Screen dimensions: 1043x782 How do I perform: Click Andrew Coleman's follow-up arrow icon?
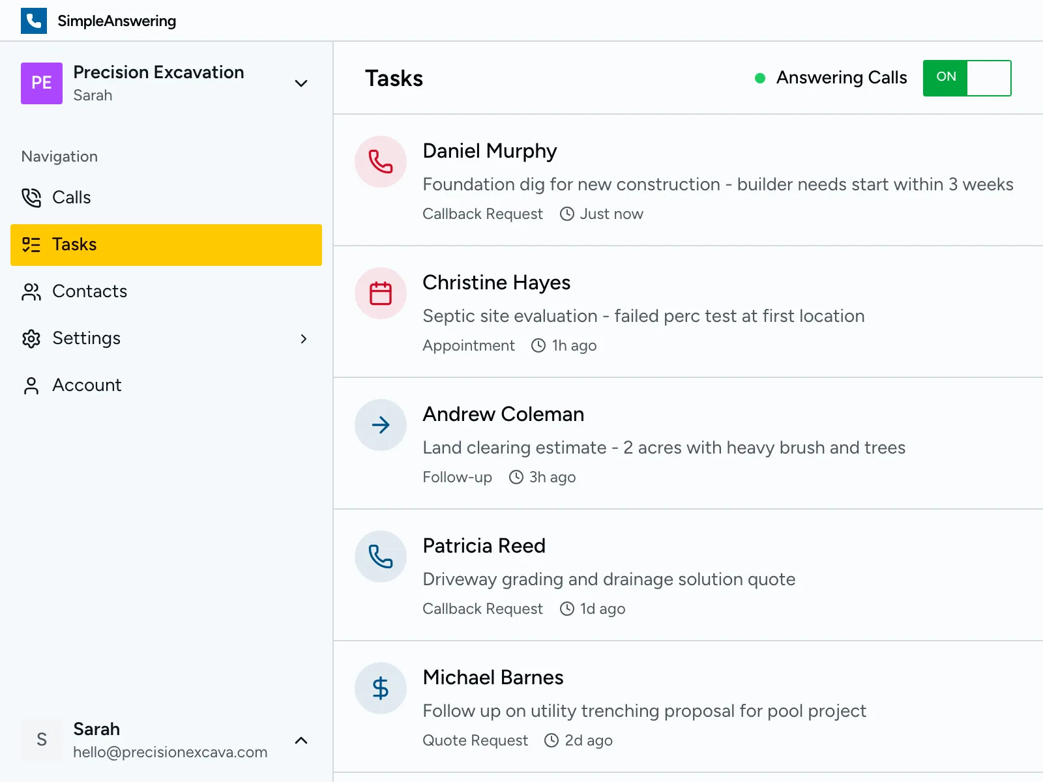click(380, 425)
